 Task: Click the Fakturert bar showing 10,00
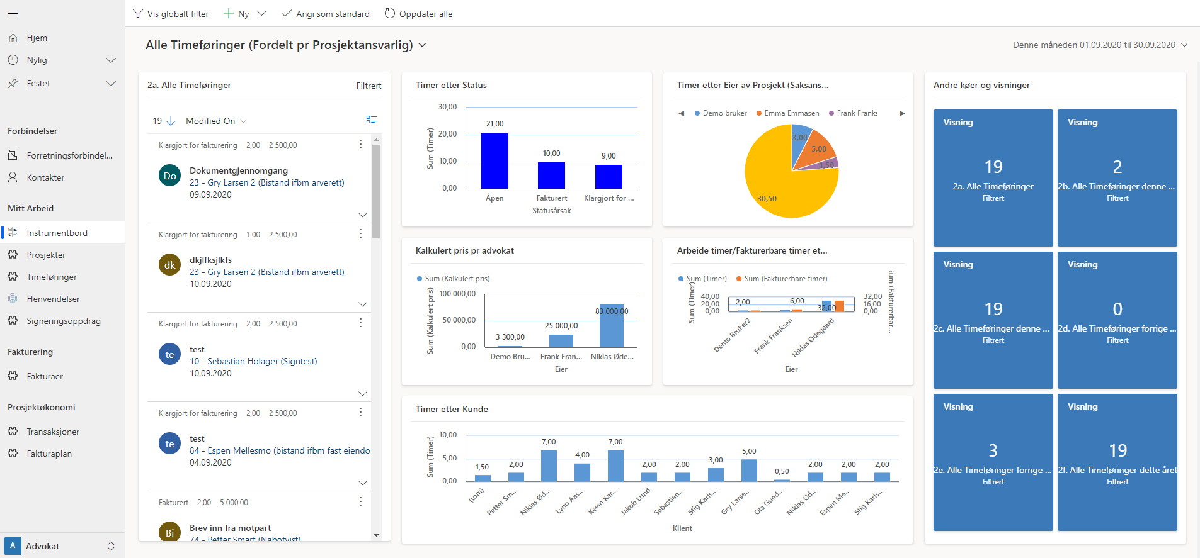pos(551,176)
